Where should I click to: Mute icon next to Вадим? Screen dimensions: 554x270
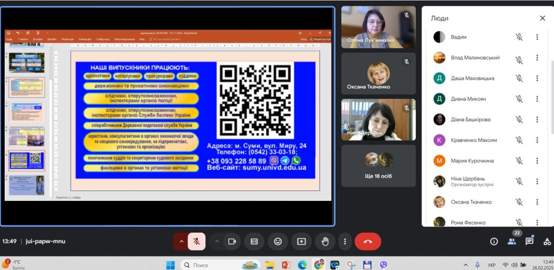coord(519,37)
